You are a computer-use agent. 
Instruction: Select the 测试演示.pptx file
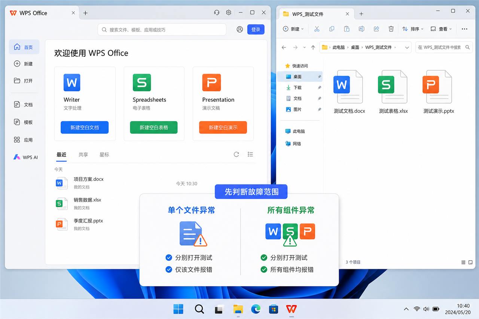pyautogui.click(x=439, y=92)
